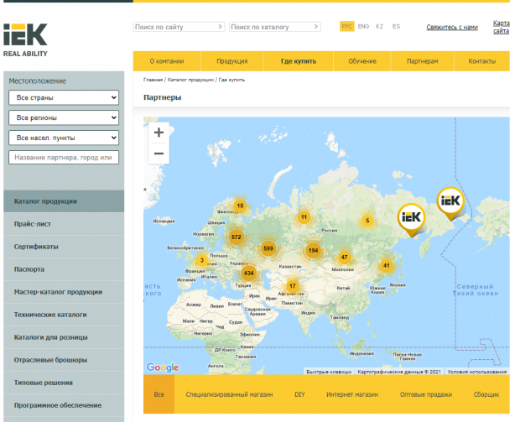Viewport: 520px width, 422px height.
Task: Zoom in on the partners map
Action: point(159,133)
